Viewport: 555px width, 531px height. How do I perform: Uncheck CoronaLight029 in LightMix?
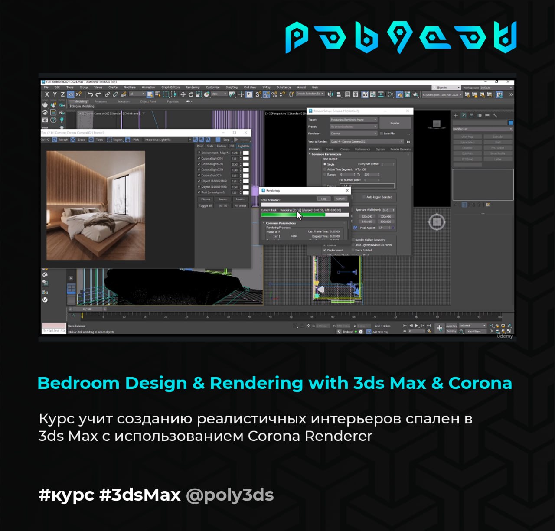[x=199, y=169]
